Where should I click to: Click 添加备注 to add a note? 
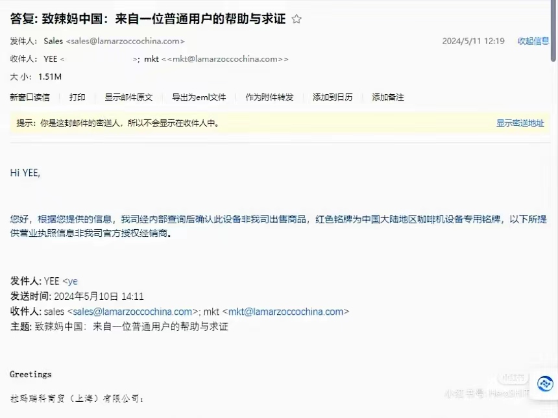388,97
